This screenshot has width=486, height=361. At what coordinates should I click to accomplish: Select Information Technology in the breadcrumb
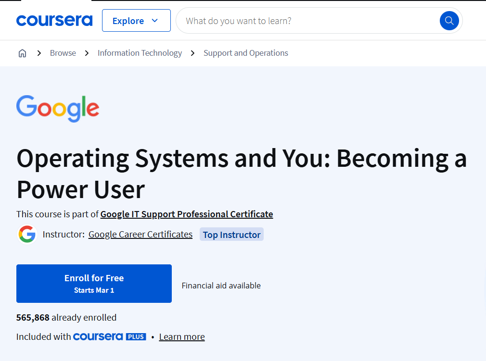click(140, 53)
